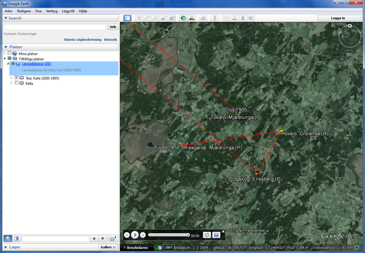Save the tour with the disk icon
The width and height of the screenshot is (365, 253).
coord(216,235)
